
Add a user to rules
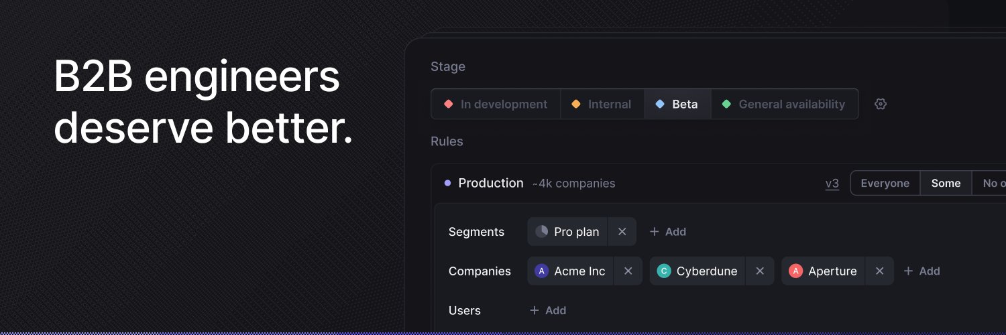(548, 310)
